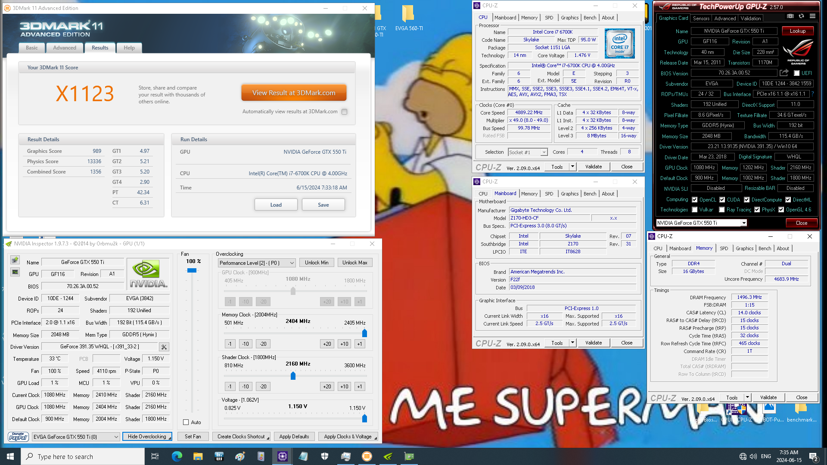Click NVIDIA Inspector upload screenshot icon

click(x=15, y=260)
